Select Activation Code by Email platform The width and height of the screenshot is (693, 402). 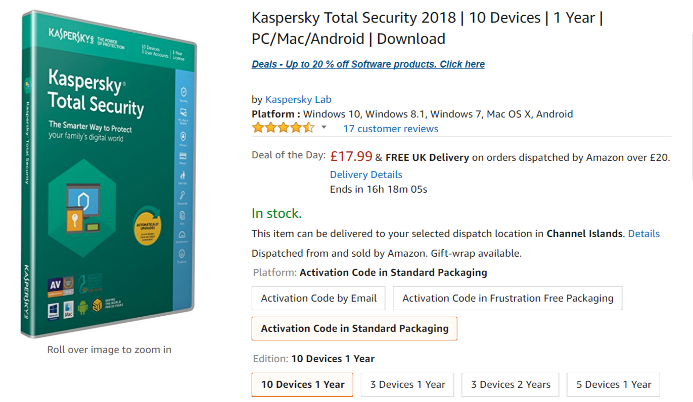(318, 298)
